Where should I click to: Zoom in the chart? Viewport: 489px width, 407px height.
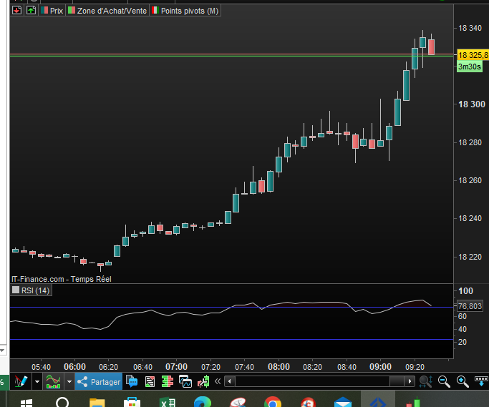[463, 381]
